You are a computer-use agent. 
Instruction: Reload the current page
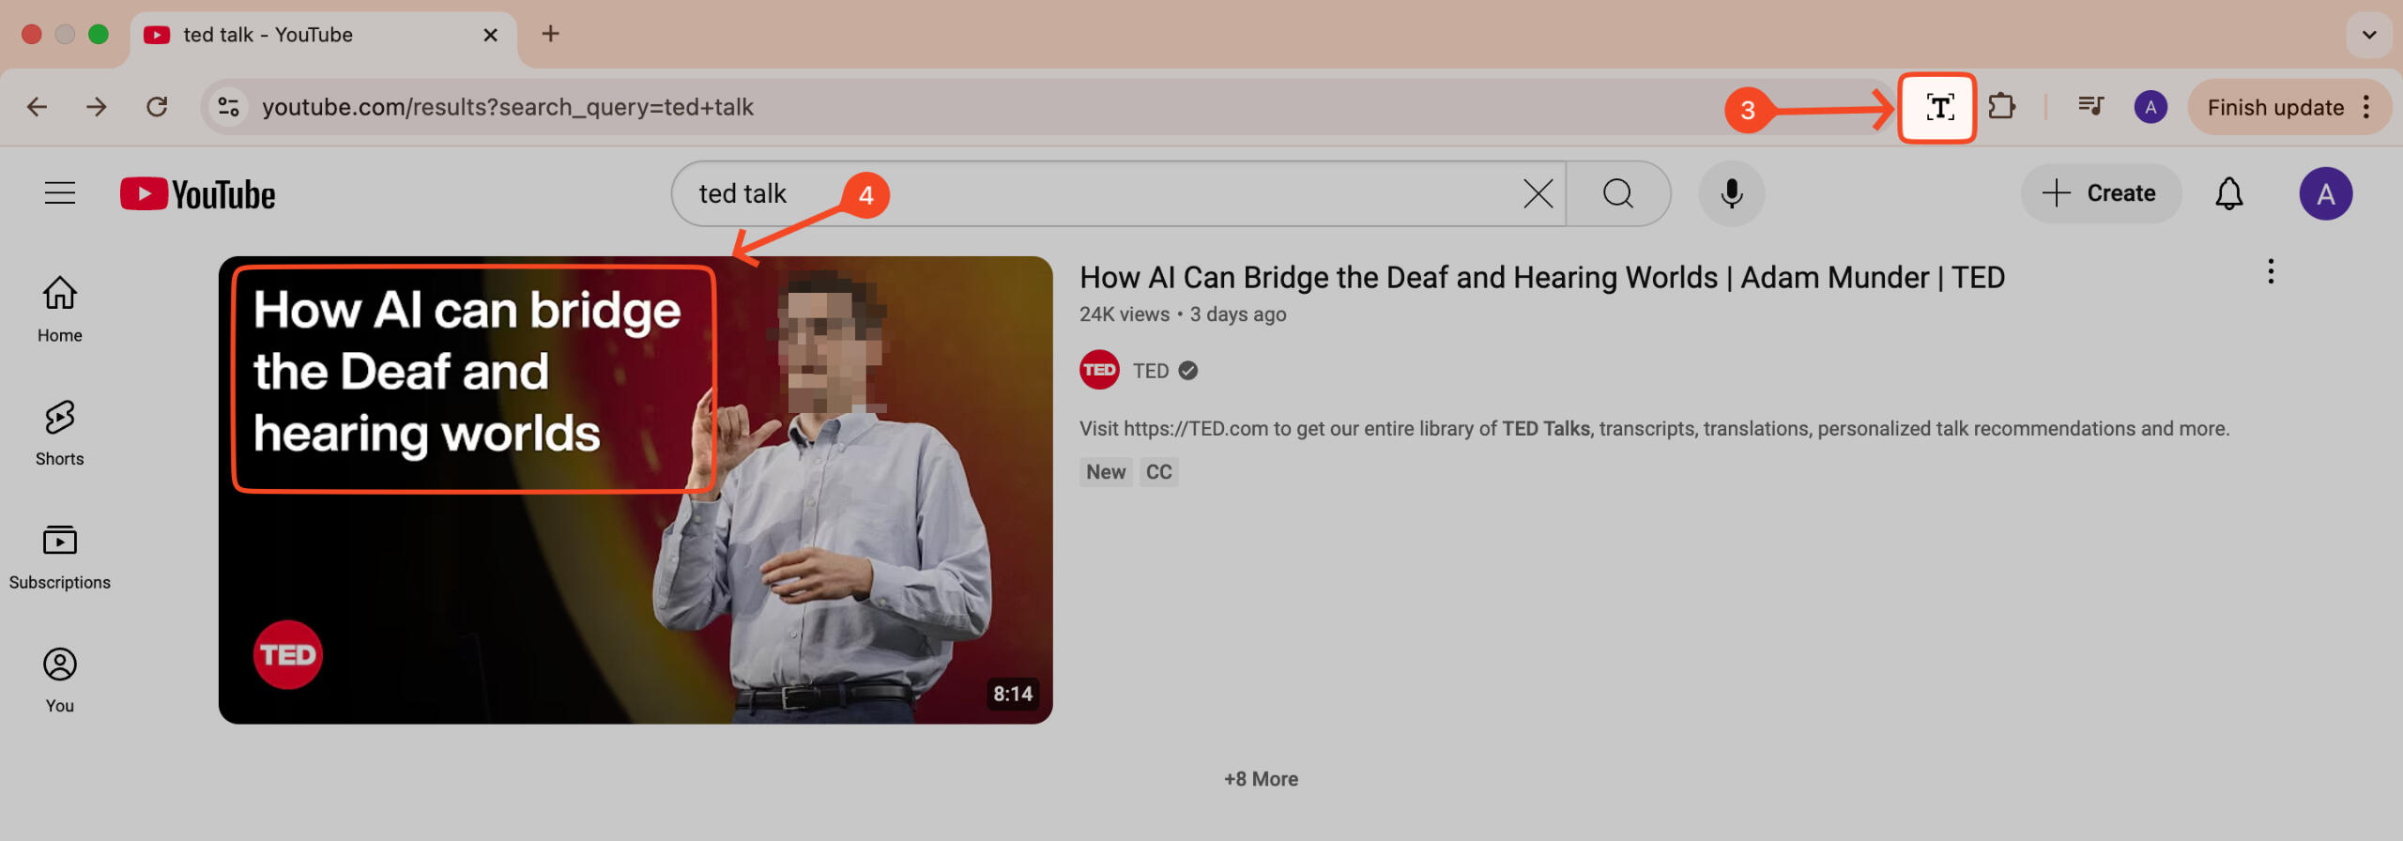pyautogui.click(x=157, y=107)
